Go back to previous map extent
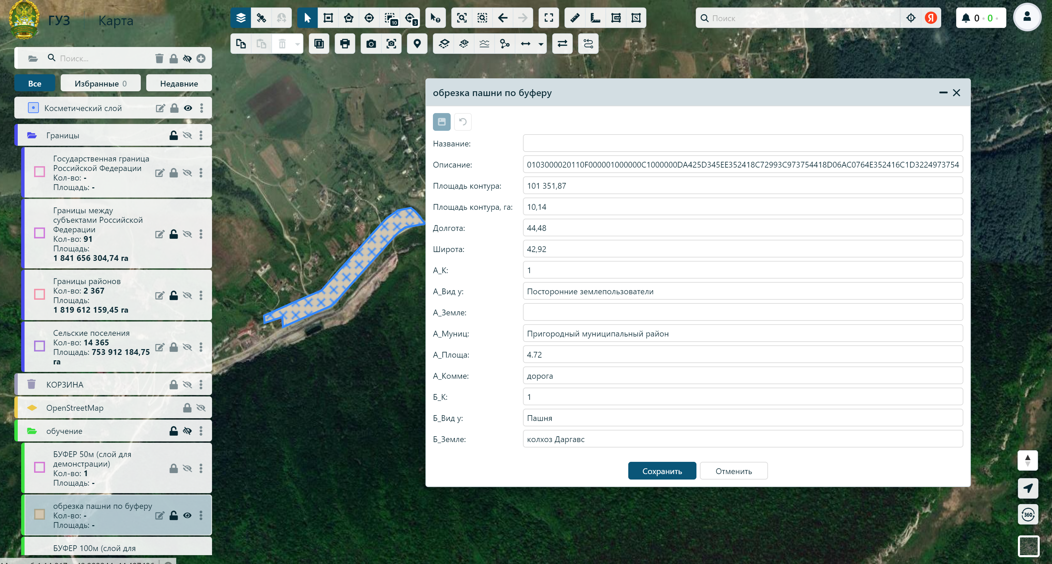 click(503, 18)
